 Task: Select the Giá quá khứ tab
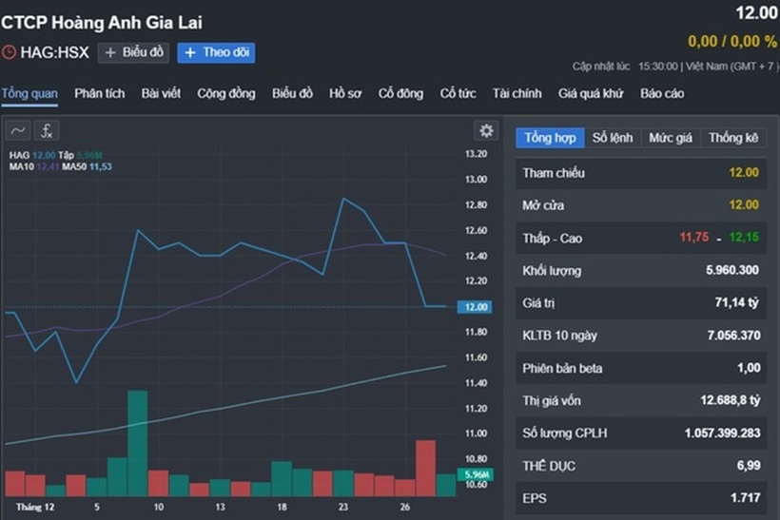point(590,93)
